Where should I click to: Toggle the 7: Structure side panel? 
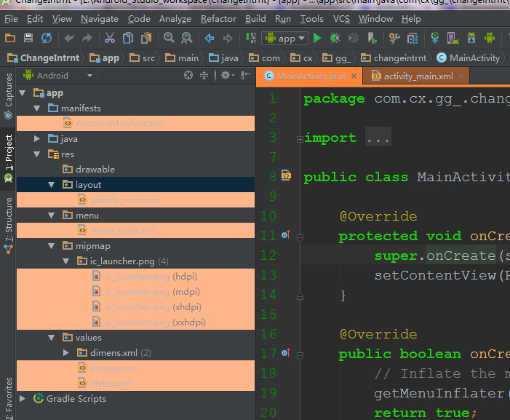pos(9,222)
